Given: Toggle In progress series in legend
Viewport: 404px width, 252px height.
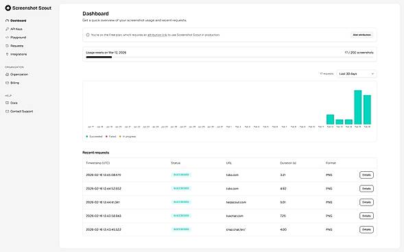Looking at the screenshot, I should click(128, 136).
